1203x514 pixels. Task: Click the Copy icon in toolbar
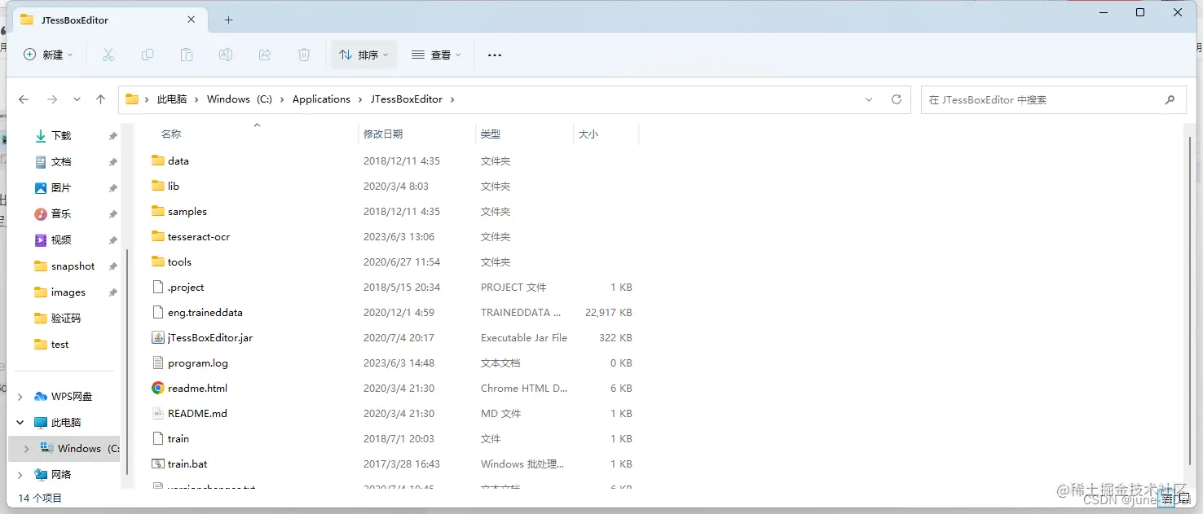(x=148, y=55)
